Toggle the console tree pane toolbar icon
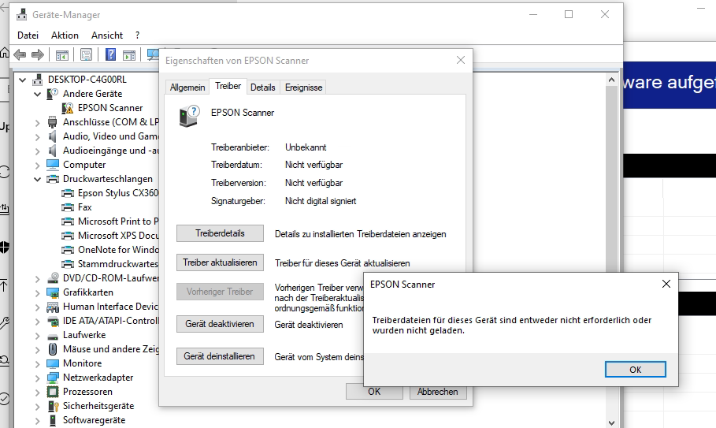The height and width of the screenshot is (428, 716). tap(62, 55)
